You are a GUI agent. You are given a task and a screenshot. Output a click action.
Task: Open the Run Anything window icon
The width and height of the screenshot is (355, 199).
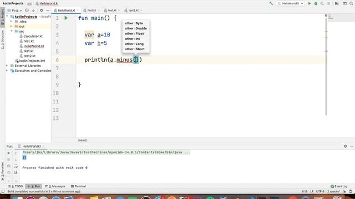pos(344,3)
